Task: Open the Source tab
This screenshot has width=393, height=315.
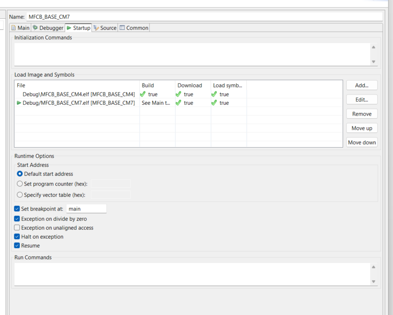Action: 105,28
